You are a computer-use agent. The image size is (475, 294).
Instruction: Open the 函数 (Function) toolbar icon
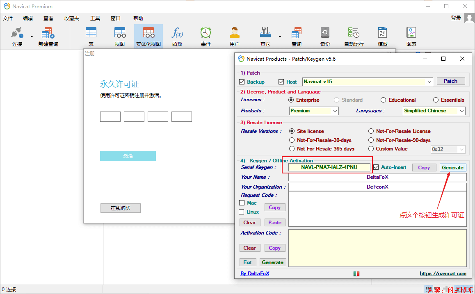tap(177, 36)
